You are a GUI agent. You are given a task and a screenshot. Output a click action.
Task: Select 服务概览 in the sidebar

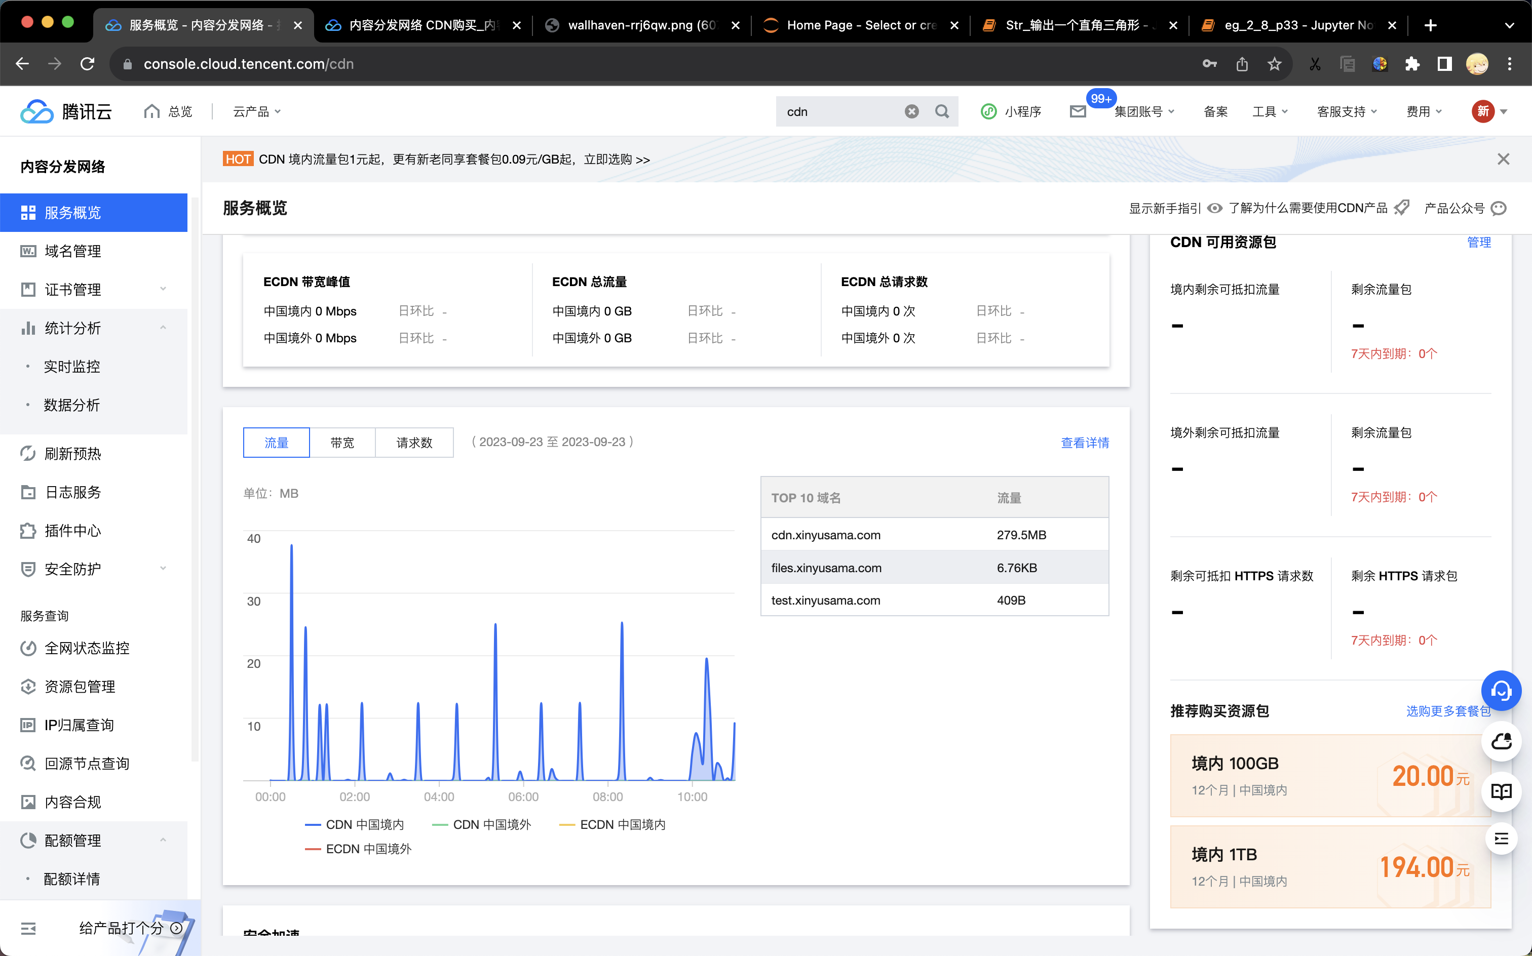click(x=94, y=213)
